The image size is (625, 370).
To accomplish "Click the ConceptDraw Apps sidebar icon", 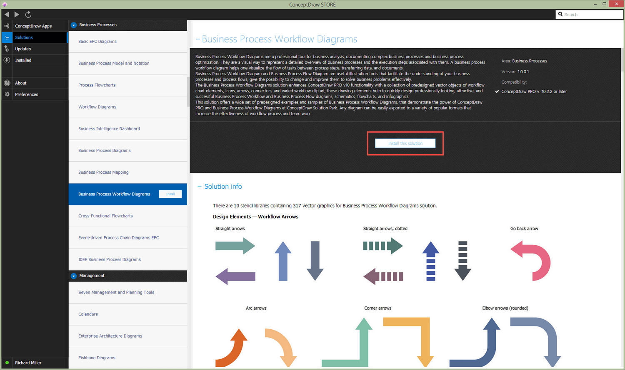I will click(x=7, y=26).
